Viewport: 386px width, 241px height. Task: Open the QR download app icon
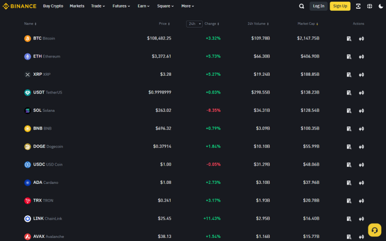(358, 6)
